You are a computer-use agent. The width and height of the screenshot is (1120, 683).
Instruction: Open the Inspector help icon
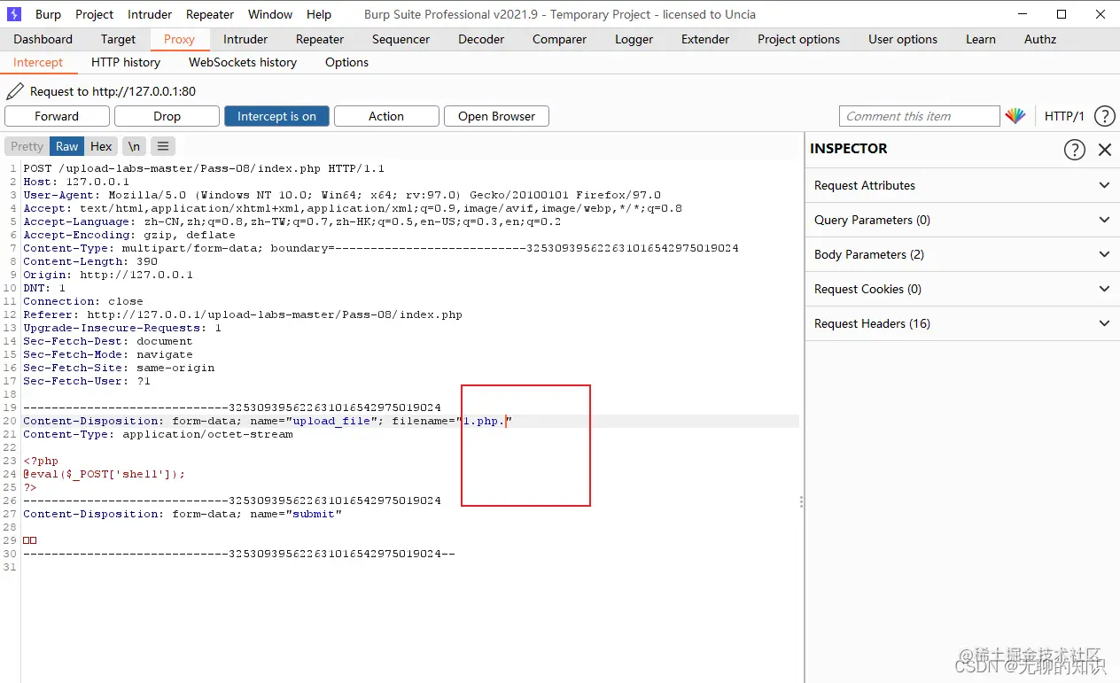(1074, 150)
